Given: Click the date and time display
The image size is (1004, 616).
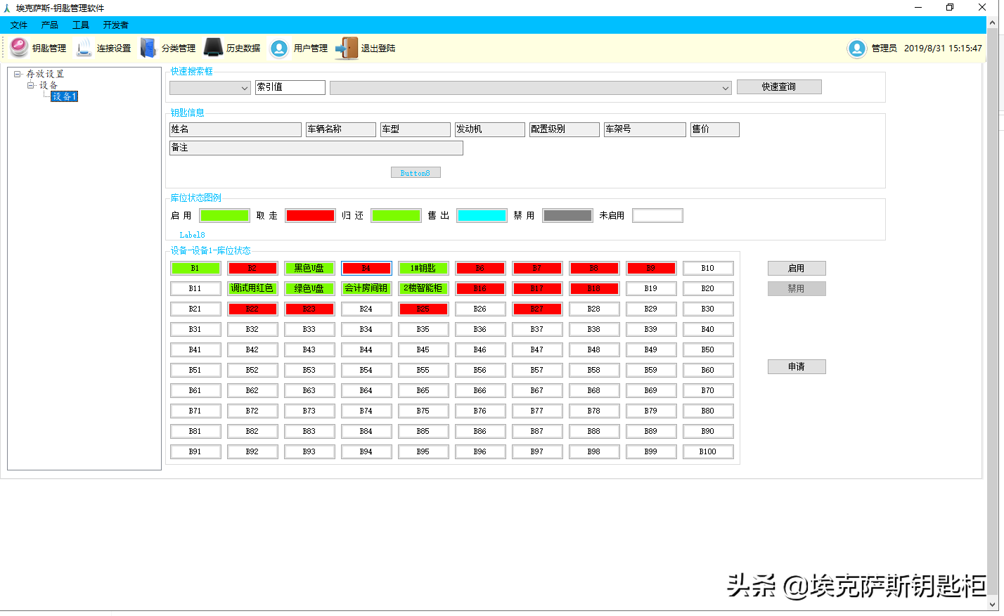Looking at the screenshot, I should pos(943,48).
